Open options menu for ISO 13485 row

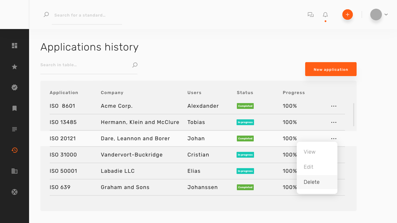[334, 123]
